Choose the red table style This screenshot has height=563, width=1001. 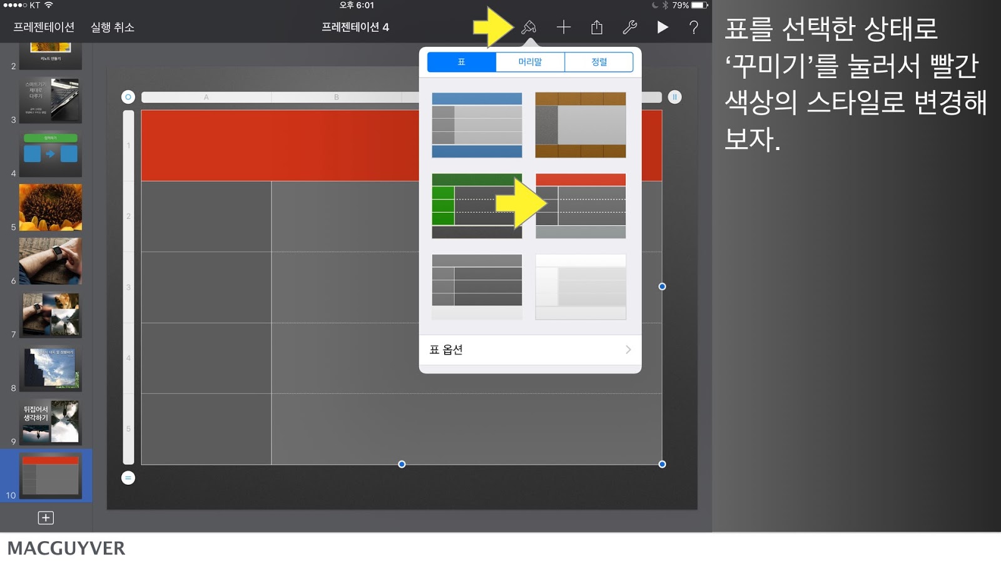click(x=581, y=206)
